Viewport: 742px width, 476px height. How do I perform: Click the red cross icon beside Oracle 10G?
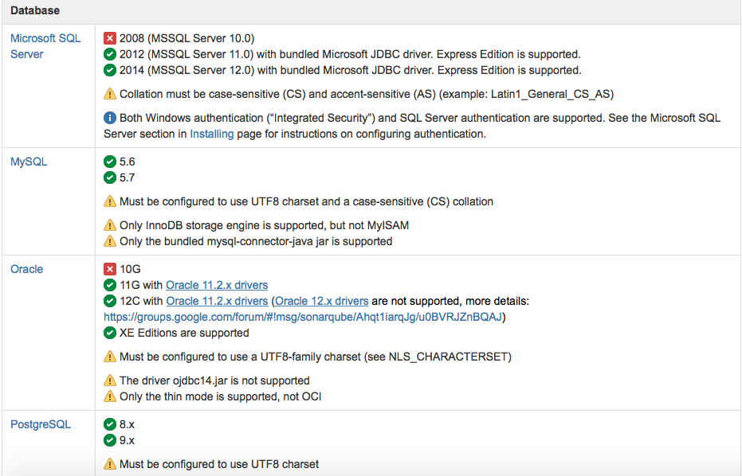[110, 269]
